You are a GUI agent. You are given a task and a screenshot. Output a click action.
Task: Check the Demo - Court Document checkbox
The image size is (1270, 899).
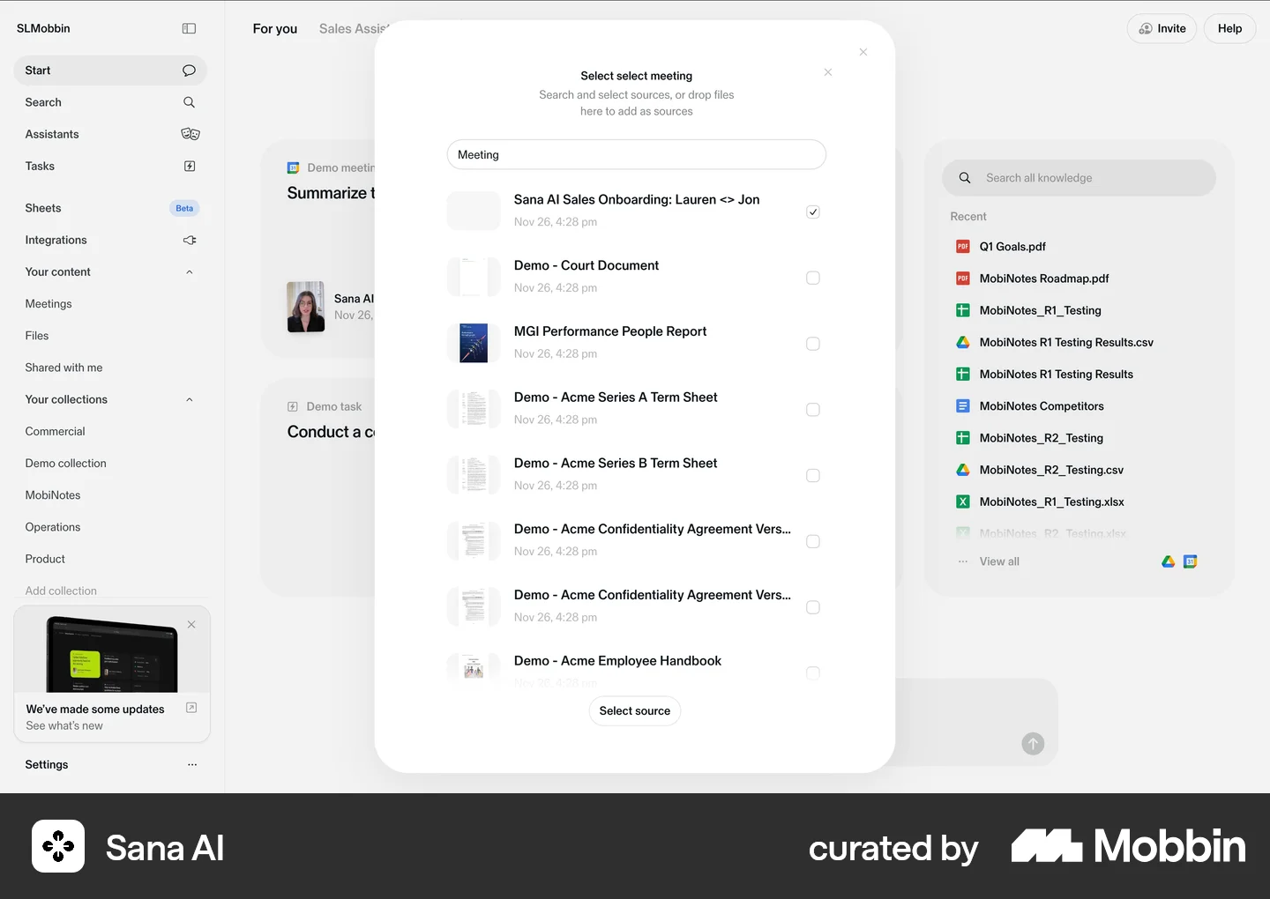[813, 278]
